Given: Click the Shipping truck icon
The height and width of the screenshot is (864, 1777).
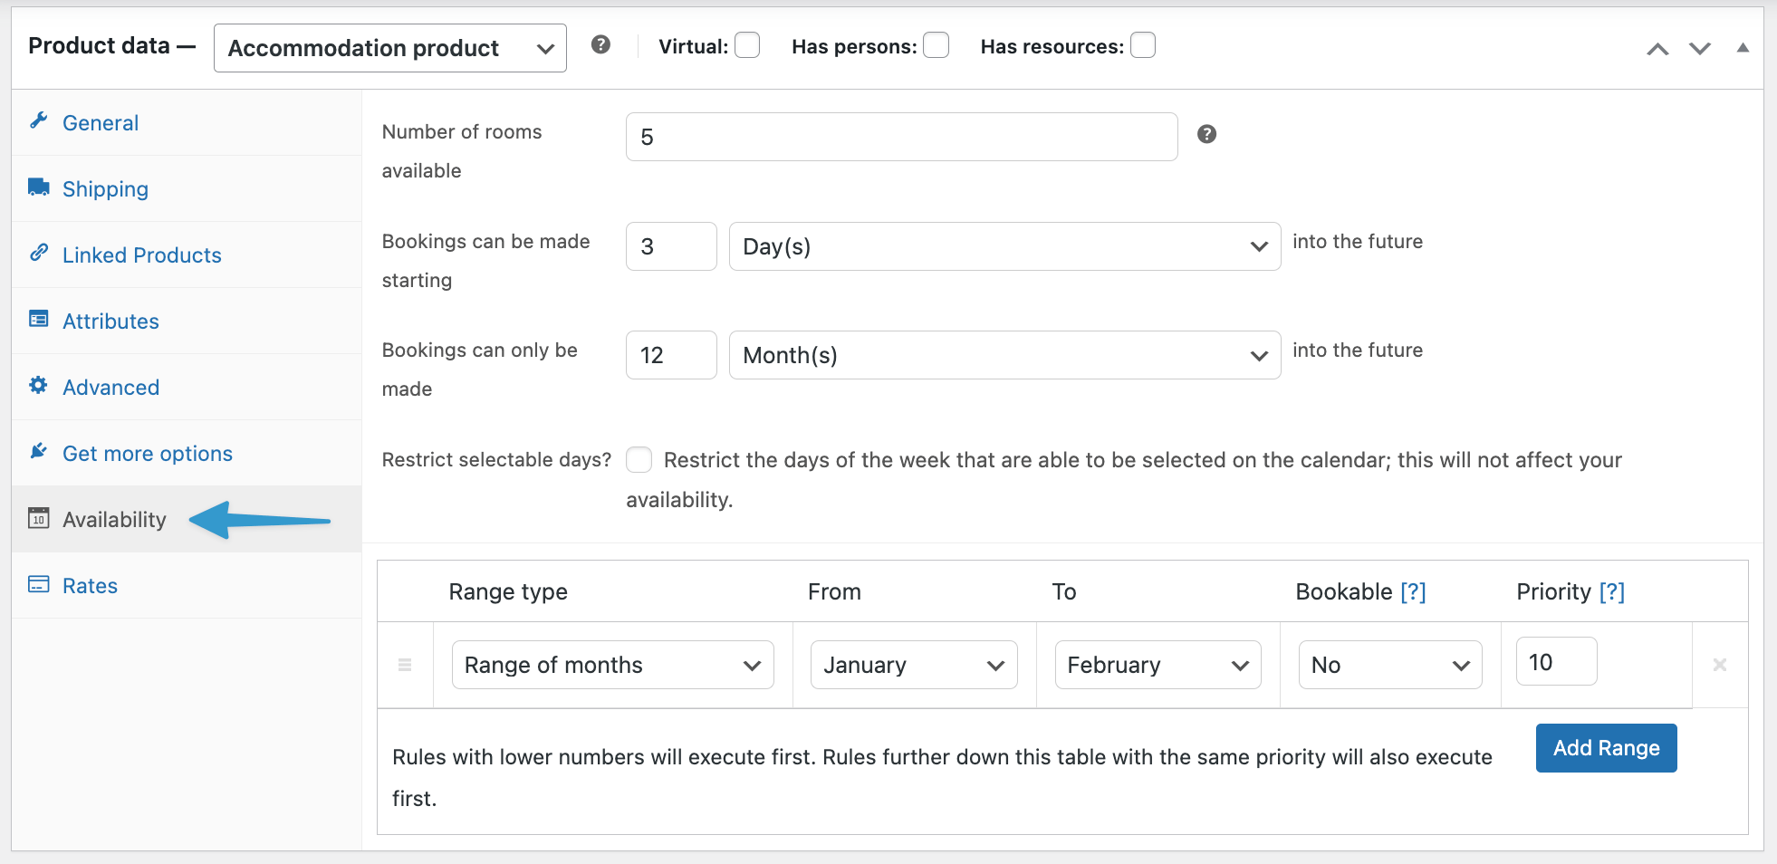Looking at the screenshot, I should coord(38,187).
